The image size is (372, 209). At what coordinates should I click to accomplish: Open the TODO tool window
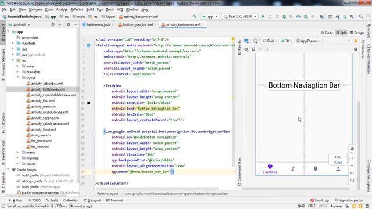(34, 200)
